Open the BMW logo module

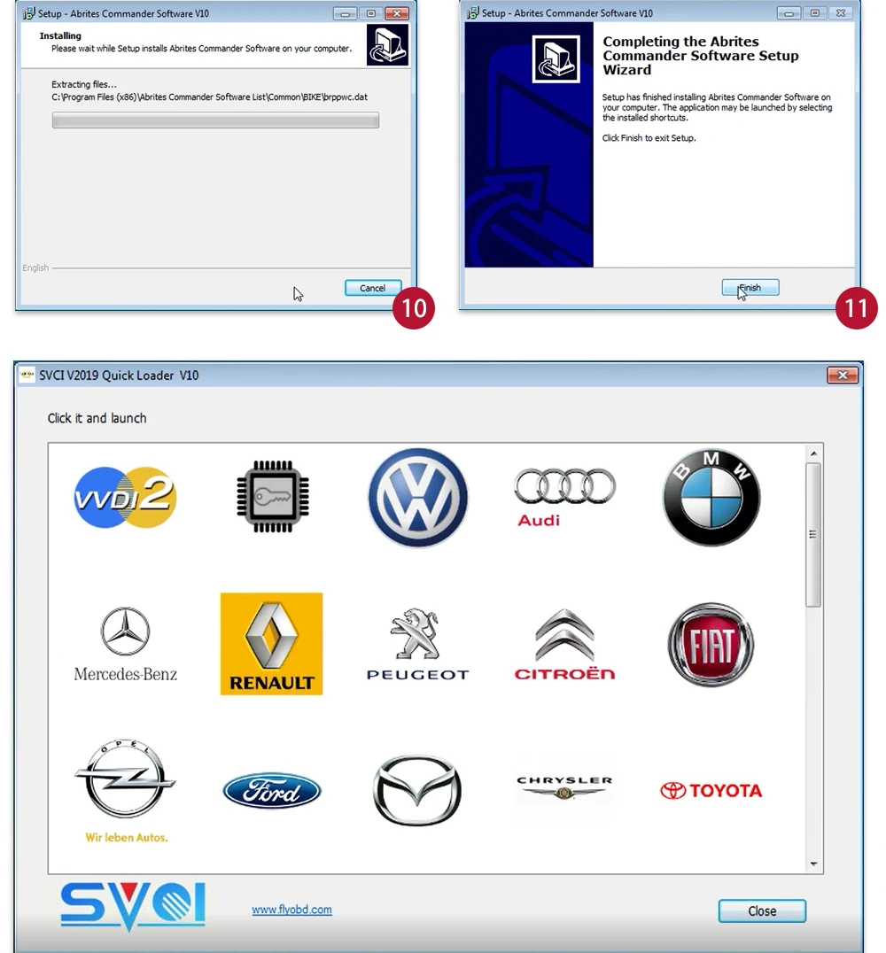tap(711, 497)
